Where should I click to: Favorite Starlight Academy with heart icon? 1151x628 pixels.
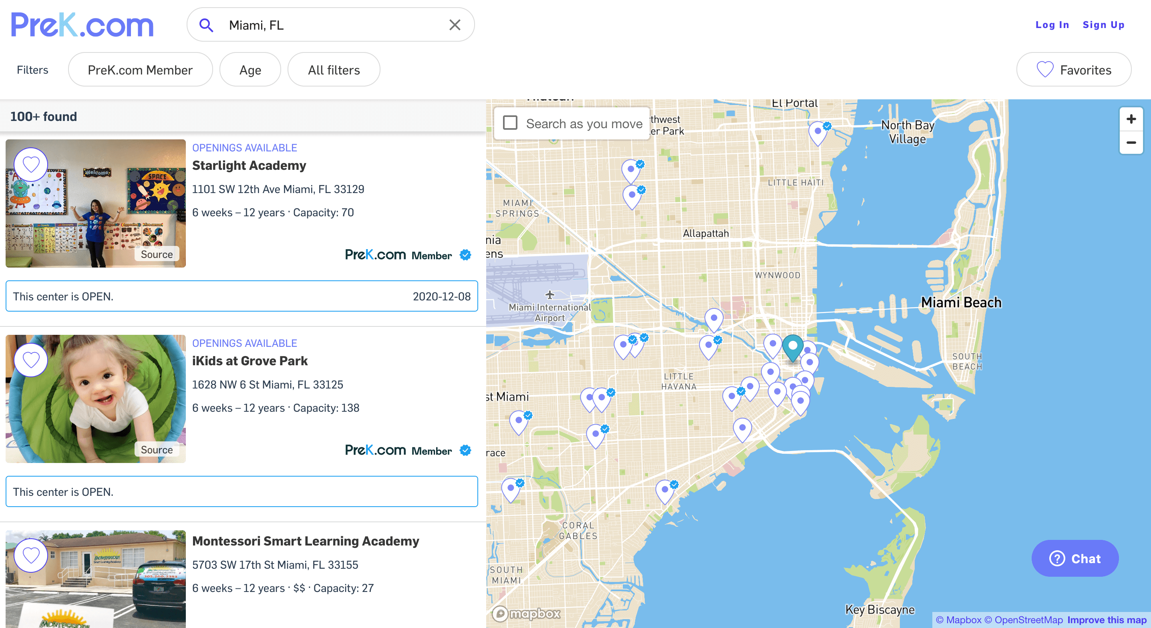pos(31,165)
